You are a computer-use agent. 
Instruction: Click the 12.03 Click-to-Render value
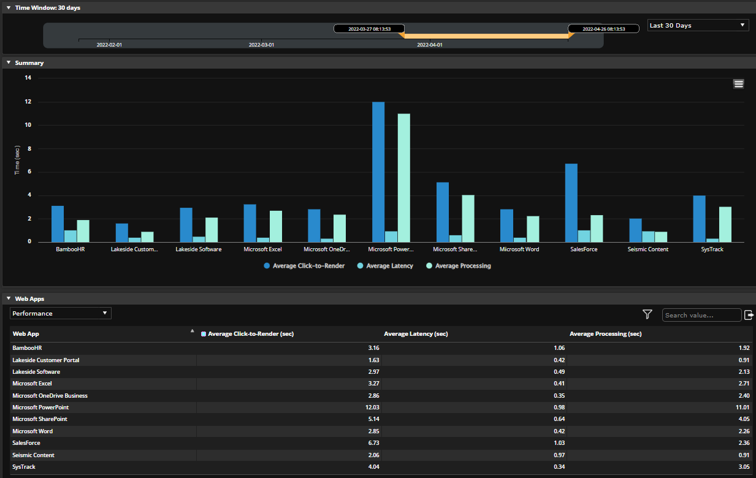click(372, 408)
